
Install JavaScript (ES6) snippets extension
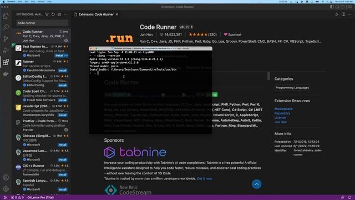click(63, 115)
